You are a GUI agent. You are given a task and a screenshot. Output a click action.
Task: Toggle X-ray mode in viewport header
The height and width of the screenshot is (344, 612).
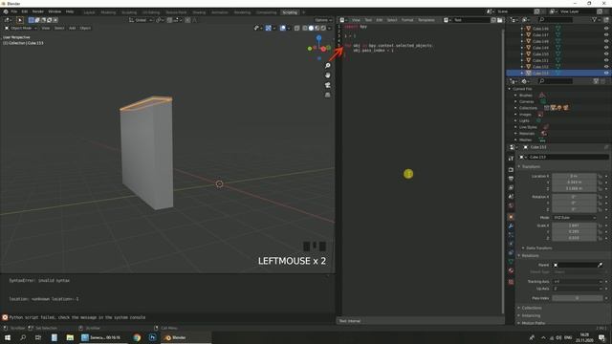(297, 28)
